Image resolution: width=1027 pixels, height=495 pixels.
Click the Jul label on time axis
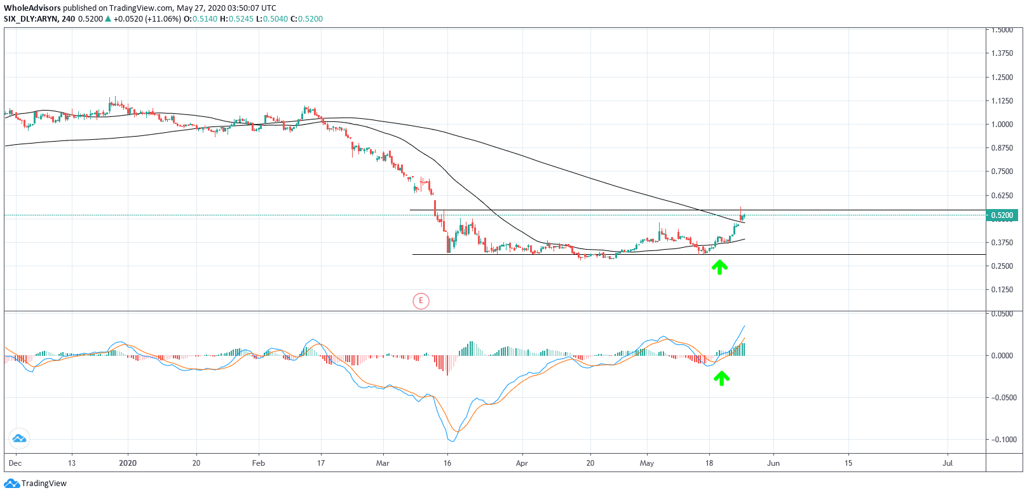[948, 463]
